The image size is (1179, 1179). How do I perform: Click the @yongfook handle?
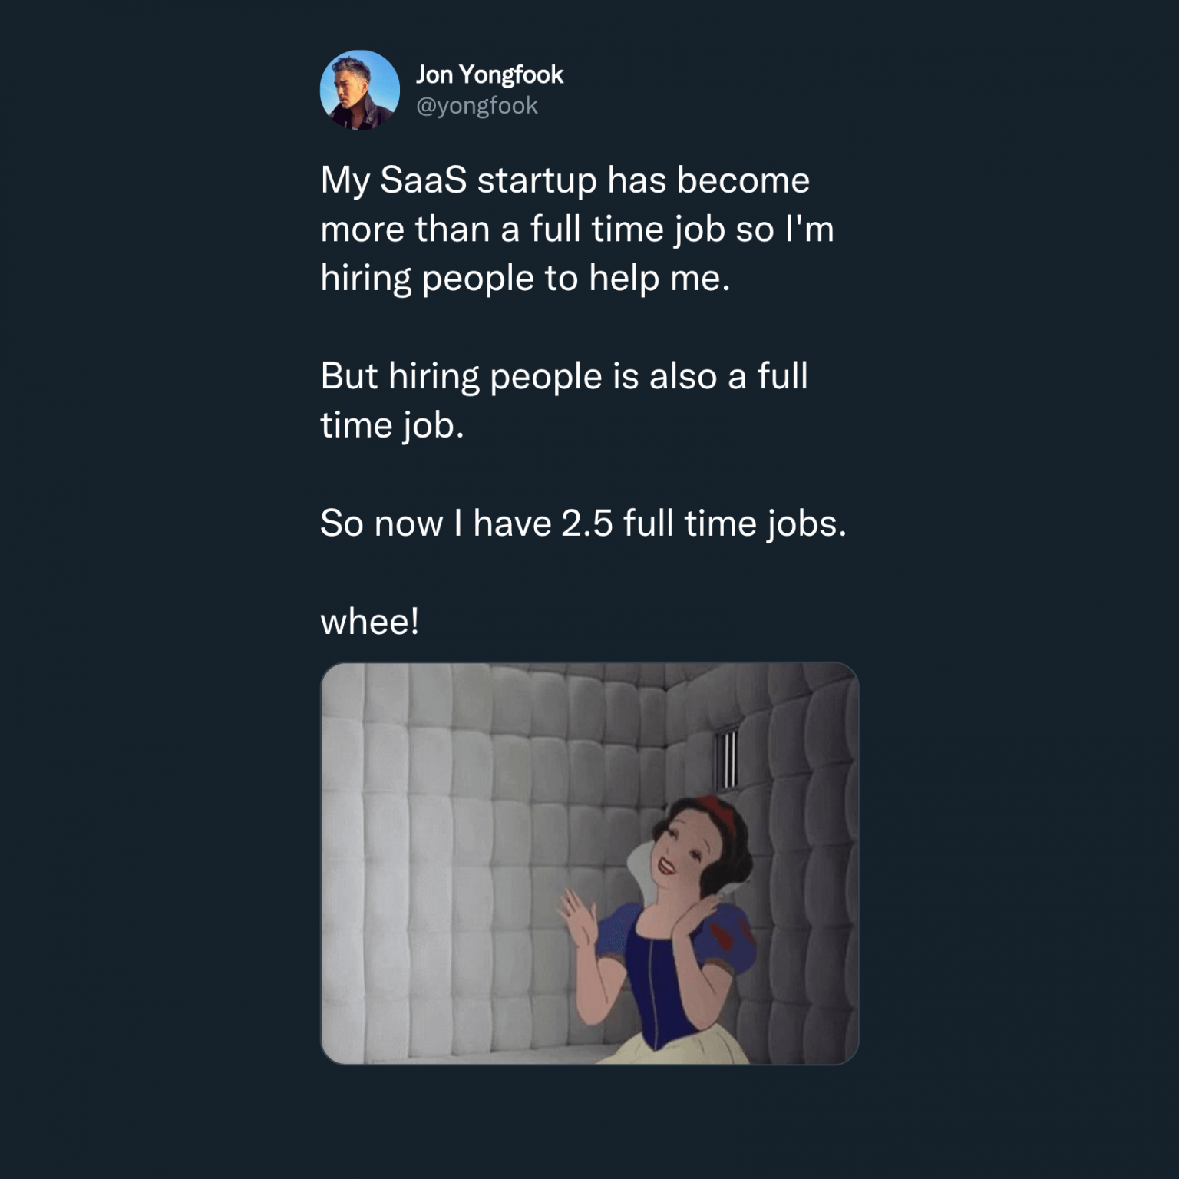477,106
